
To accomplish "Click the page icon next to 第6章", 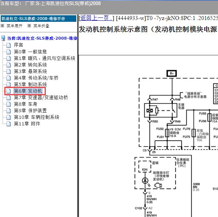I will pos(9,91).
